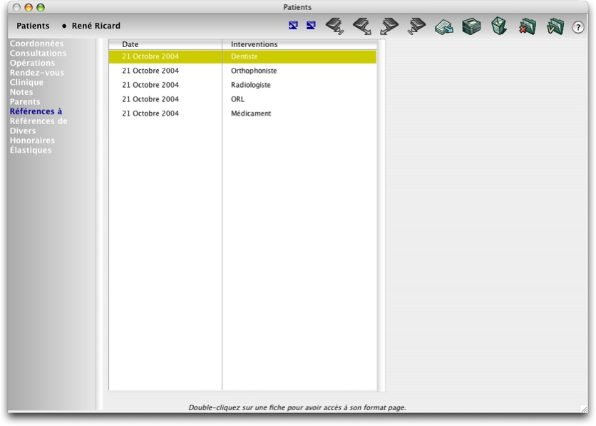Image resolution: width=596 pixels, height=426 pixels.
Task: Select the ORL intervention row
Action: (242, 99)
